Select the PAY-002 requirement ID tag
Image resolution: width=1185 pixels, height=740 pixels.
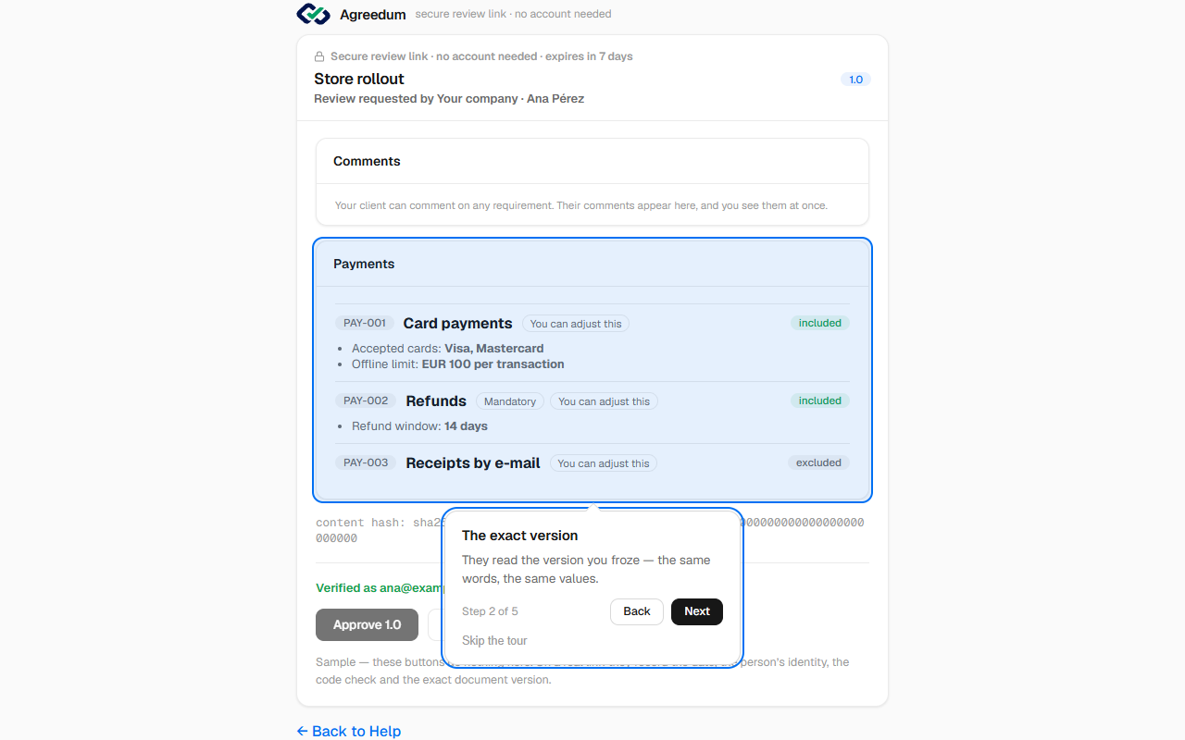pyautogui.click(x=366, y=401)
